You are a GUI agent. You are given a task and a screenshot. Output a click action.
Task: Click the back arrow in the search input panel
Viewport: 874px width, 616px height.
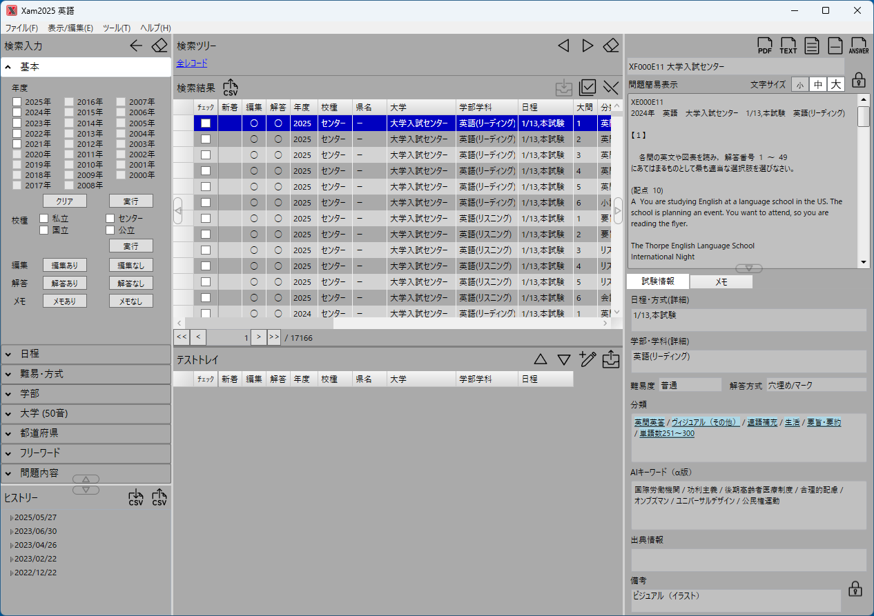[x=136, y=46]
